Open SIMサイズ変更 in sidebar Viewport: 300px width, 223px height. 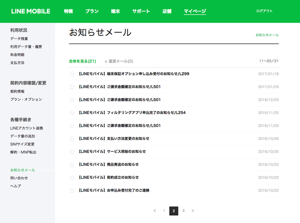point(22,144)
